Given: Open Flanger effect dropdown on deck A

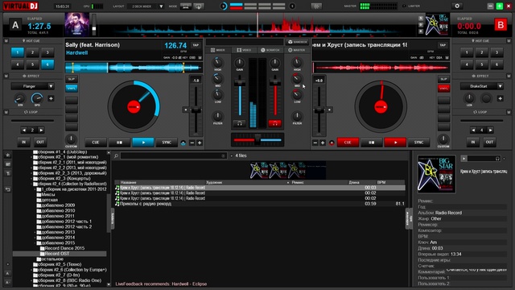Looking at the screenshot, I should point(51,86).
